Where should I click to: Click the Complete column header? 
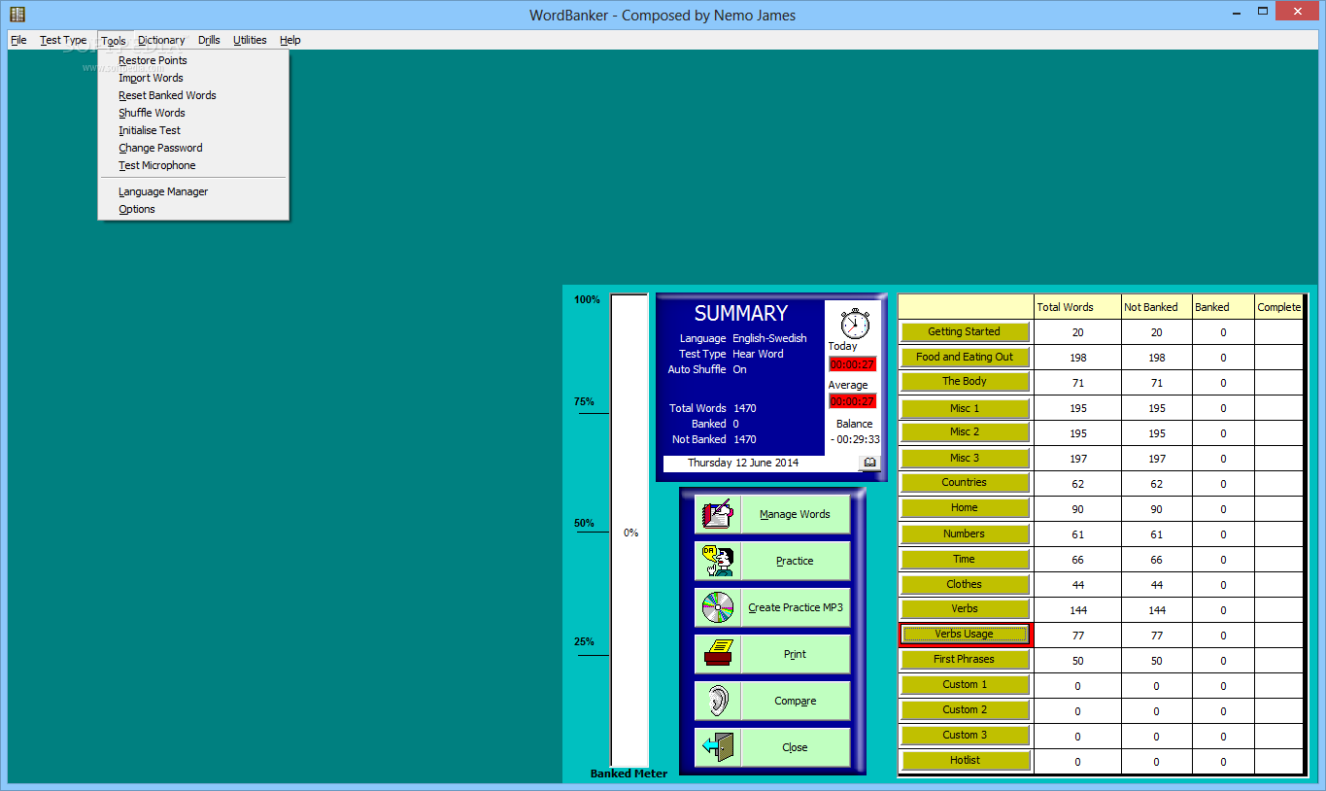click(x=1278, y=307)
